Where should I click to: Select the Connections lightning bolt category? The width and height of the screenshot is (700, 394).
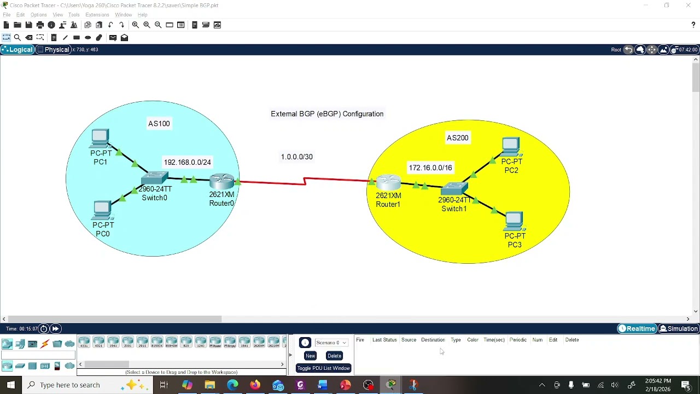tap(45, 344)
